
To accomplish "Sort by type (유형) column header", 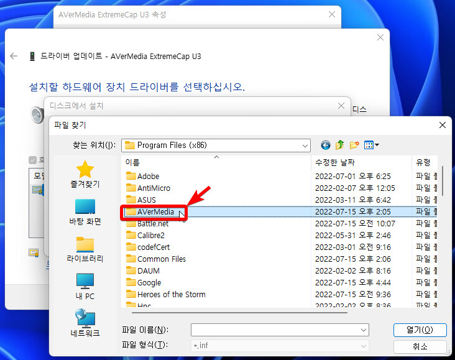I will [425, 162].
